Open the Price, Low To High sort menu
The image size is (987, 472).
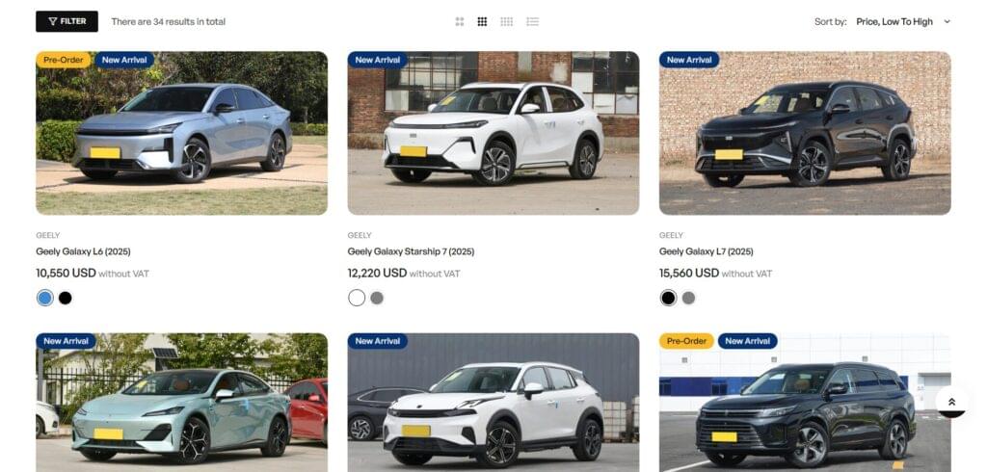894,21
